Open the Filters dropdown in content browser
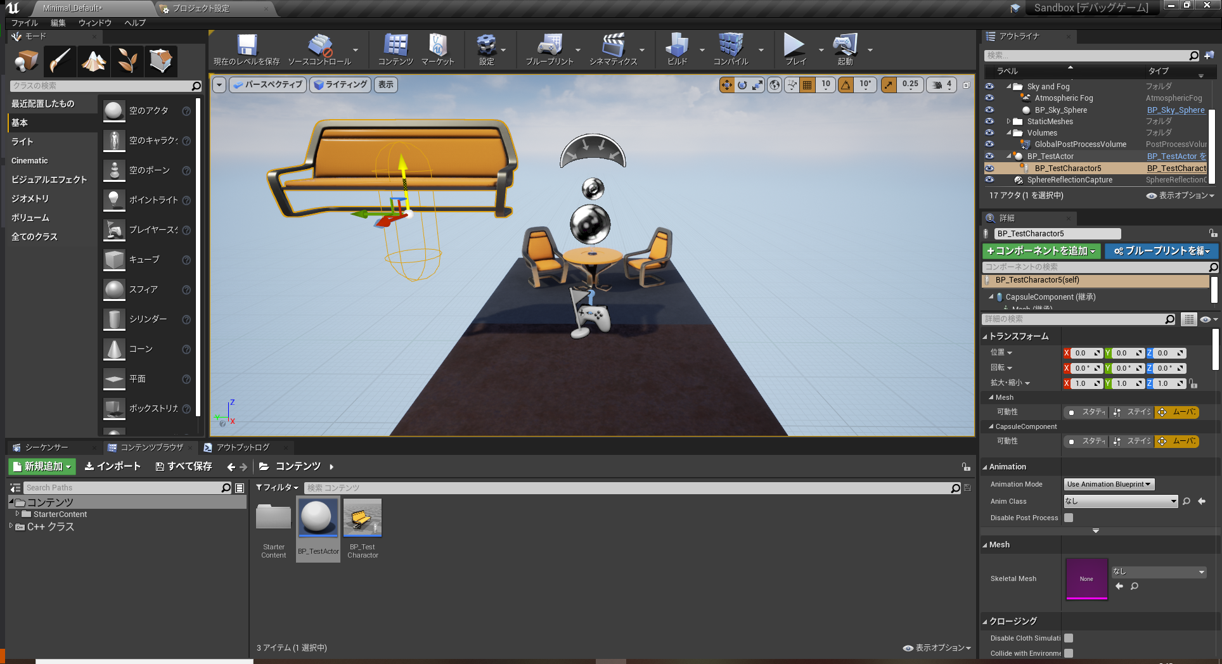This screenshot has width=1222, height=664. coord(277,487)
